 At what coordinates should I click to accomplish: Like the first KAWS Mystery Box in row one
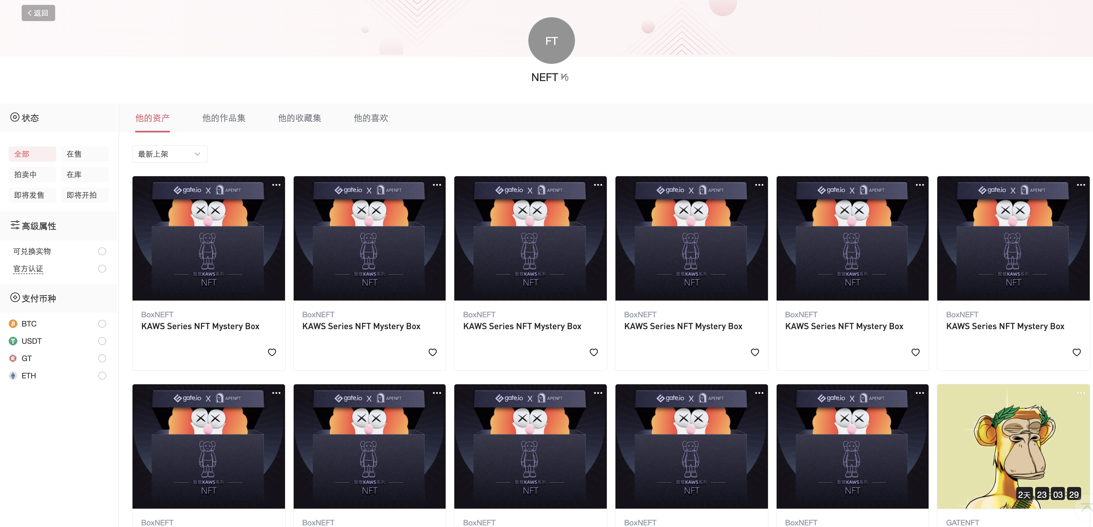272,352
